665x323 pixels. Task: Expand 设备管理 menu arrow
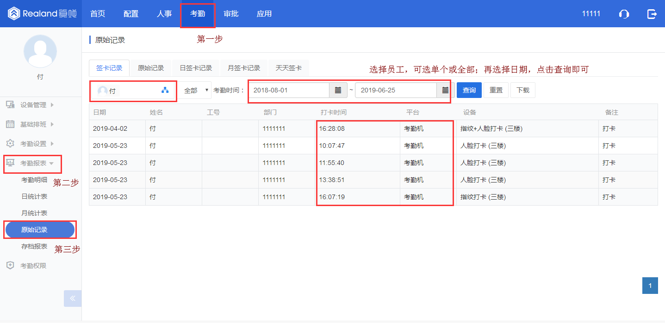(52, 105)
